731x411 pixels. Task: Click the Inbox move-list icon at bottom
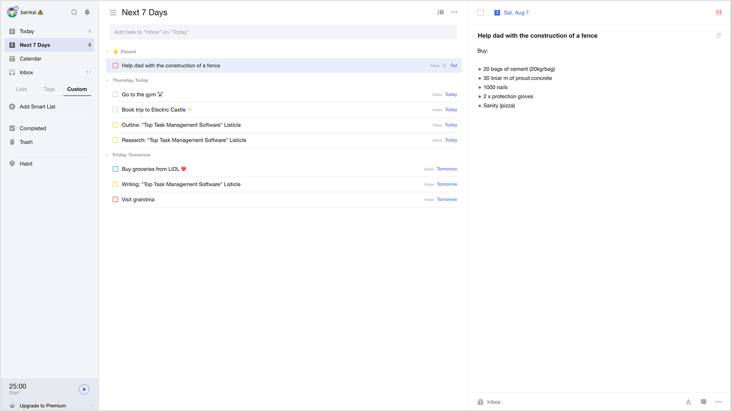point(480,402)
